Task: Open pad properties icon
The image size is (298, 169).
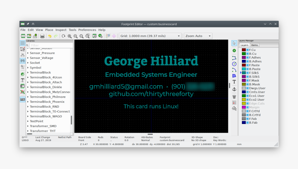Action: (x=100, y=36)
